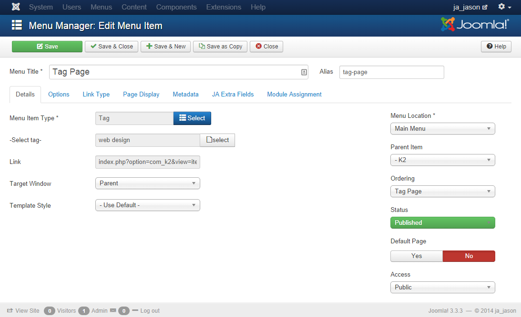The image size is (521, 317).
Task: Expand the Parent Item dropdown
Action: (x=442, y=160)
